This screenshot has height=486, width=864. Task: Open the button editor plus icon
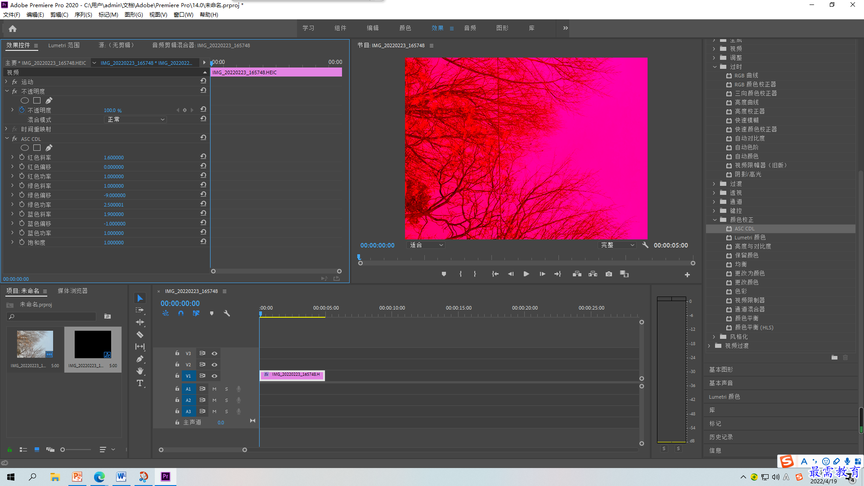tap(687, 274)
